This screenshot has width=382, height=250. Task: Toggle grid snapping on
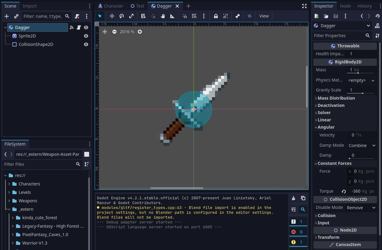pos(194,16)
